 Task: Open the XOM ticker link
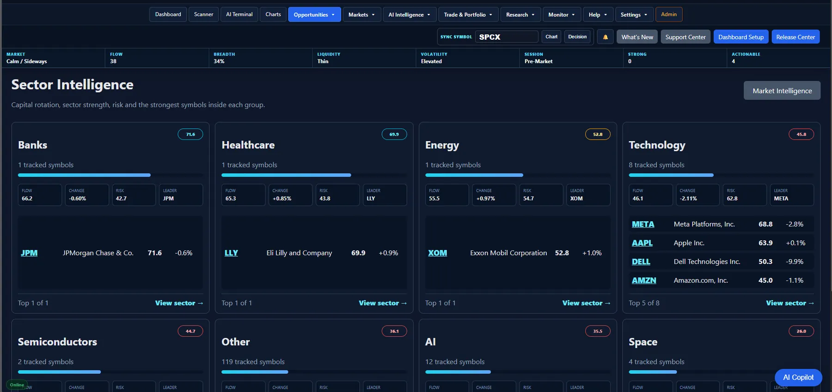point(437,253)
